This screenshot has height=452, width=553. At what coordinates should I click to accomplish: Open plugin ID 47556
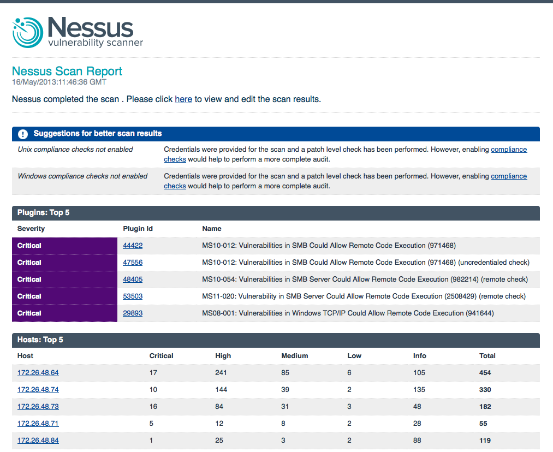tap(133, 263)
